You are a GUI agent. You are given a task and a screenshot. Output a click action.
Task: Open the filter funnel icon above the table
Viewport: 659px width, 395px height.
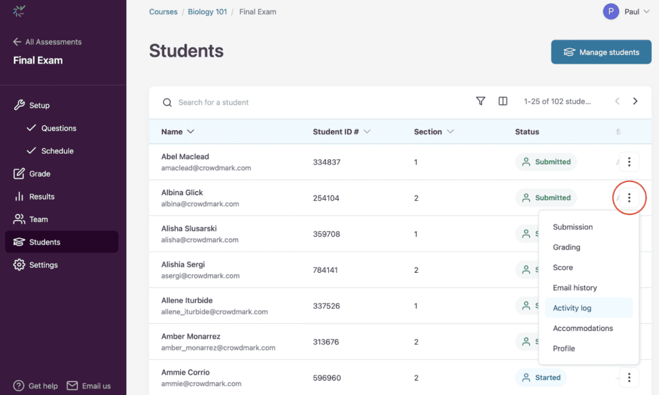tap(480, 101)
